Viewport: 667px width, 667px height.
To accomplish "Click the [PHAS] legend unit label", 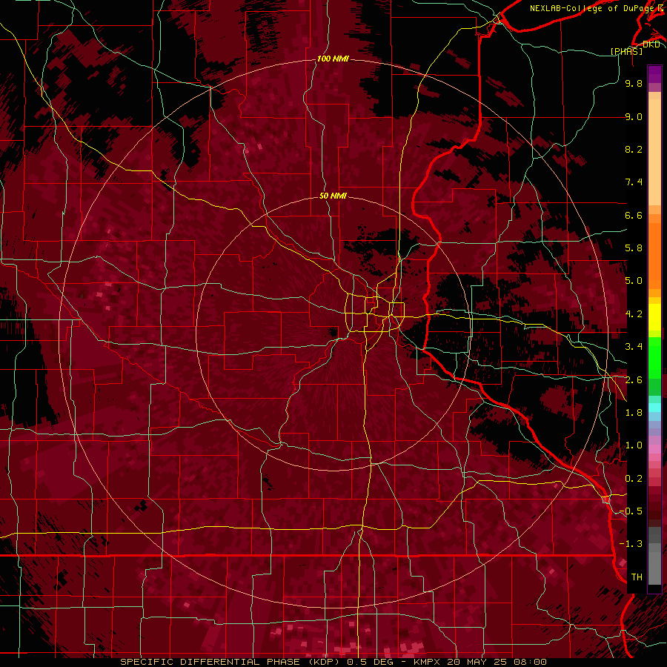I will coord(626,51).
